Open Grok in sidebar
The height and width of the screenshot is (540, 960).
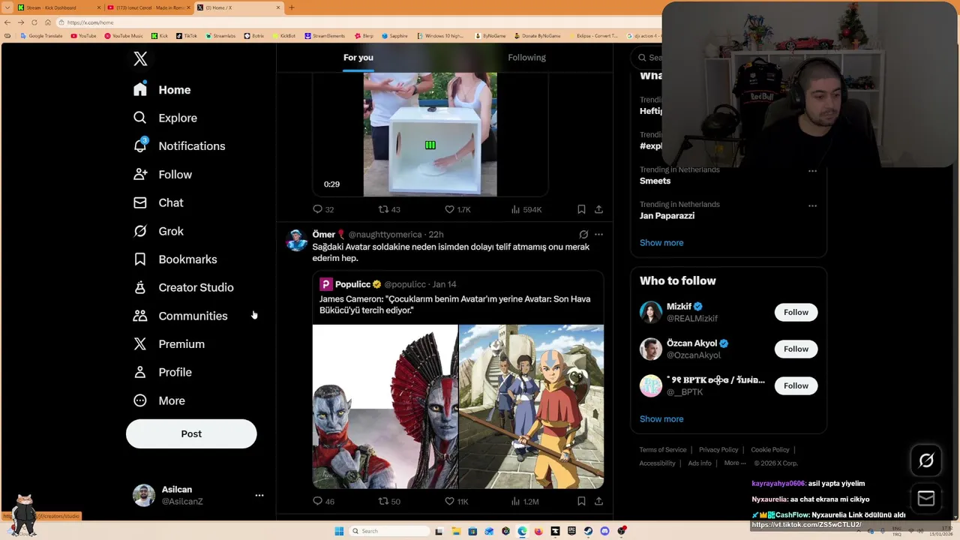(x=158, y=231)
